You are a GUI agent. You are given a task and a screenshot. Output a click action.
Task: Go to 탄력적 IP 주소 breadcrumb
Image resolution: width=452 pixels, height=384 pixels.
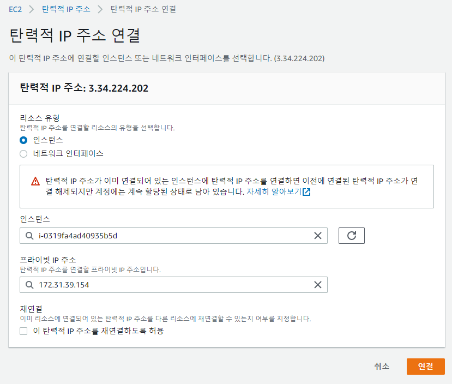66,9
